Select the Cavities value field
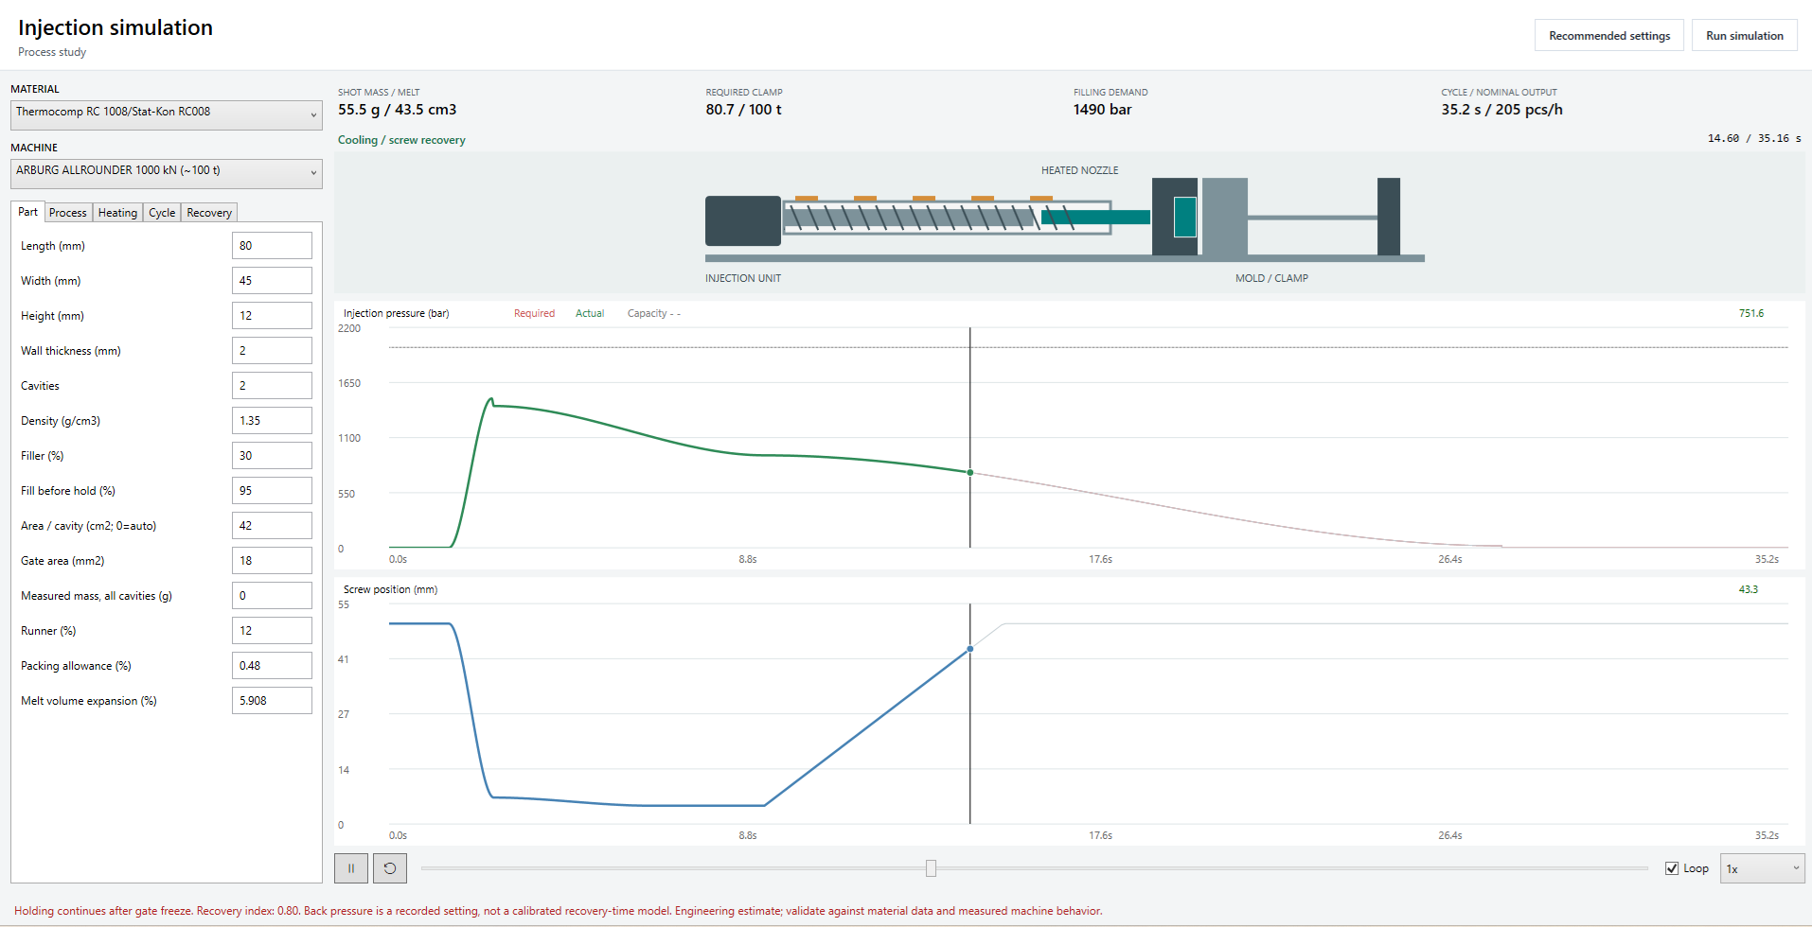The image size is (1812, 927). pos(272,386)
